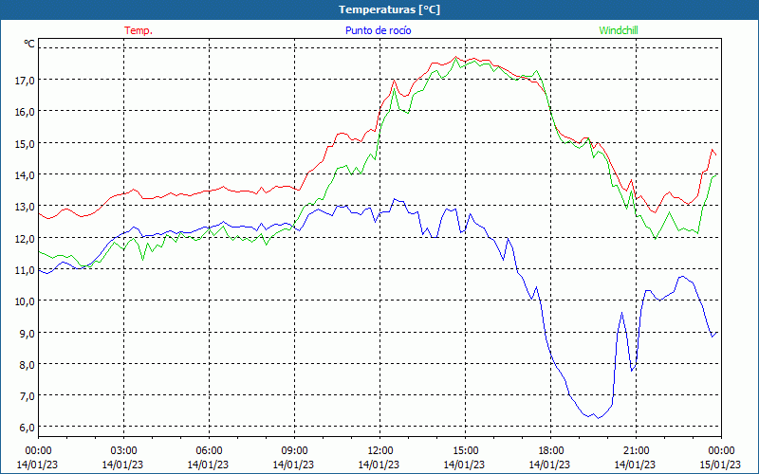Click the 7,0 y-axis value
The height and width of the screenshot is (474, 759).
click(28, 396)
